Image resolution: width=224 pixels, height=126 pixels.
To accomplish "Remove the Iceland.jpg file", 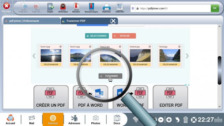I will tap(150, 47).
